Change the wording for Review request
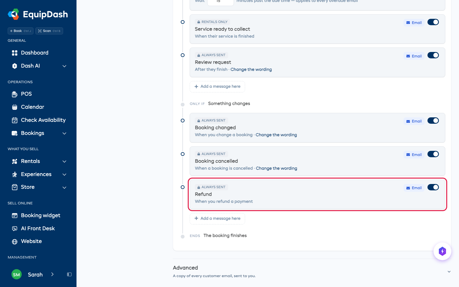 tap(251, 70)
